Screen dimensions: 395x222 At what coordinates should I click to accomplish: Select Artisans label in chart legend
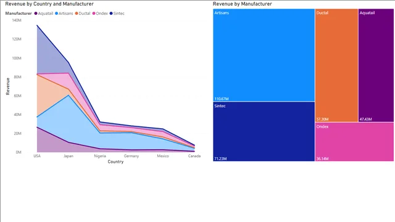pos(66,14)
